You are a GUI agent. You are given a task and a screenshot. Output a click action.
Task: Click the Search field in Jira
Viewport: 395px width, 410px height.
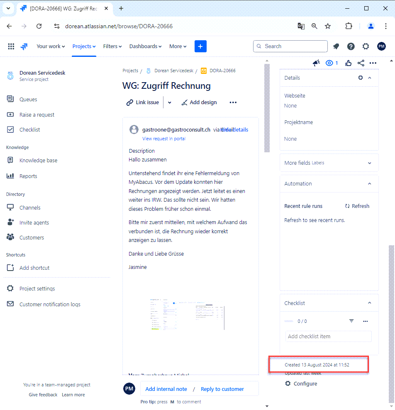(x=290, y=46)
